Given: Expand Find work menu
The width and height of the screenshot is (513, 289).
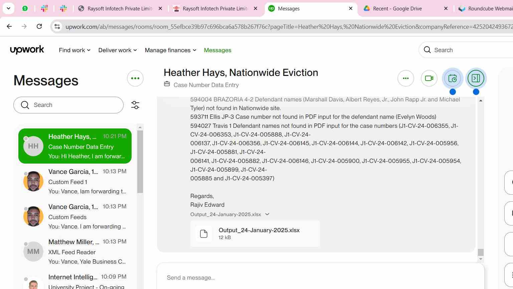Looking at the screenshot, I should point(74,50).
